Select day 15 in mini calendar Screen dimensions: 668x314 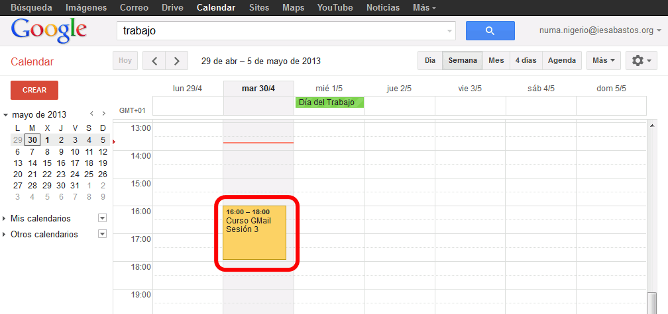point(47,163)
